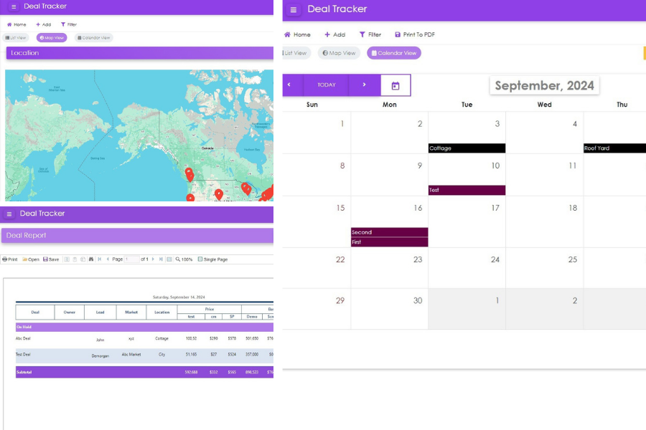
Task: Click the calendar date picker icon
Action: click(x=395, y=85)
